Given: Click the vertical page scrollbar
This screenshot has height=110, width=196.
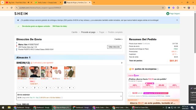Looking at the screenshot, I should click(x=195, y=33).
